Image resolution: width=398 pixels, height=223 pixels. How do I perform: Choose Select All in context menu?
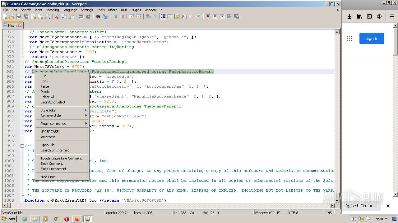click(x=62, y=97)
